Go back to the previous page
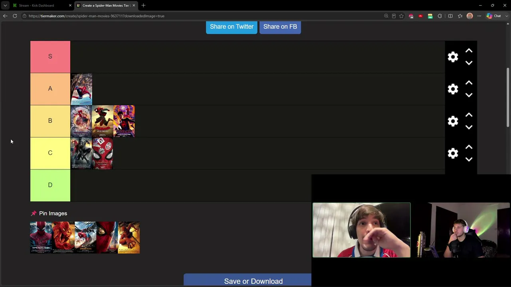This screenshot has height=287, width=511. pos(5,16)
